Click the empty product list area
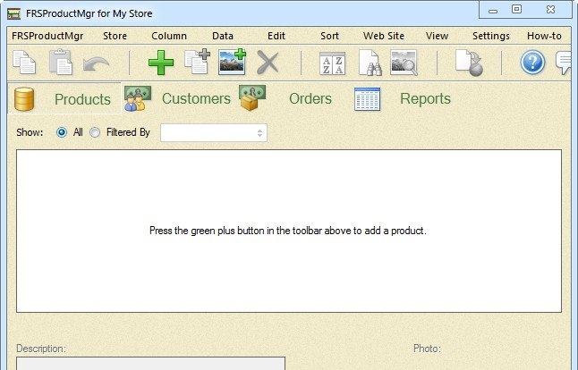The width and height of the screenshot is (578, 370). [289, 231]
